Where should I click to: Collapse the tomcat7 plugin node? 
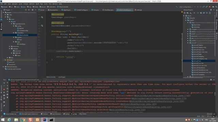click(x=188, y=43)
